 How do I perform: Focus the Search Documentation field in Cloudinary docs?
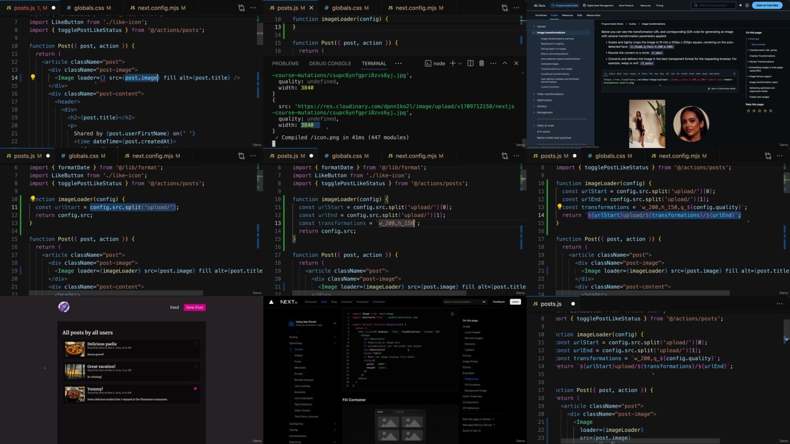point(715,5)
